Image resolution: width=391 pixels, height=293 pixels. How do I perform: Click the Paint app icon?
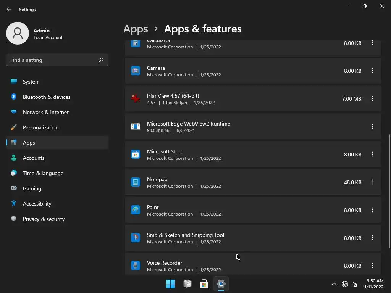click(x=136, y=210)
